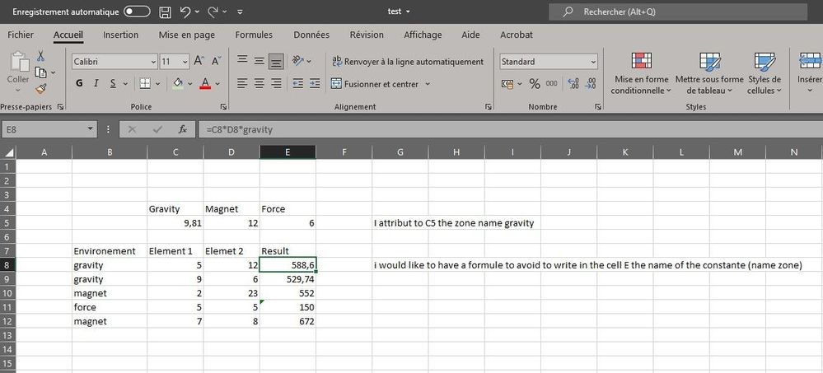The image size is (823, 373).
Task: Toggle Bold (G) formatting
Action: click(x=79, y=83)
